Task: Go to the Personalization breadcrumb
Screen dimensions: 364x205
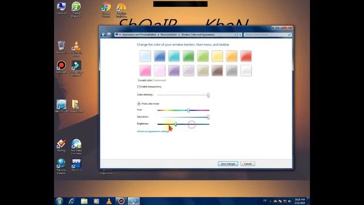Action: [x=169, y=35]
